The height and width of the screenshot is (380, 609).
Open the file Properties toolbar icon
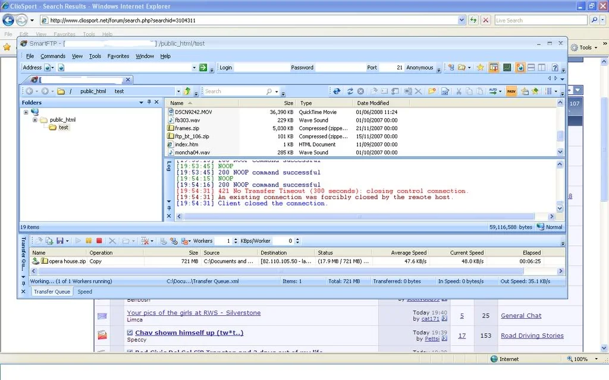pyautogui.click(x=445, y=91)
